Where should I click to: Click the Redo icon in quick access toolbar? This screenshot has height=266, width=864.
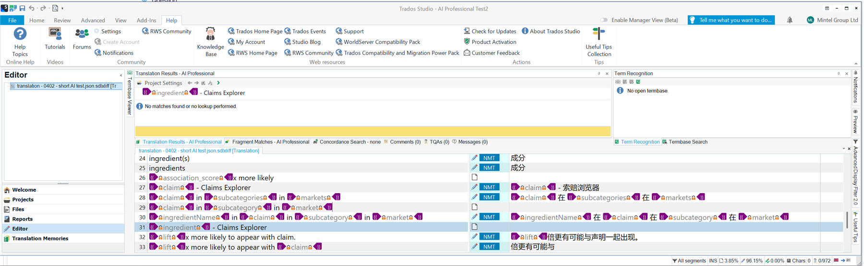43,8
